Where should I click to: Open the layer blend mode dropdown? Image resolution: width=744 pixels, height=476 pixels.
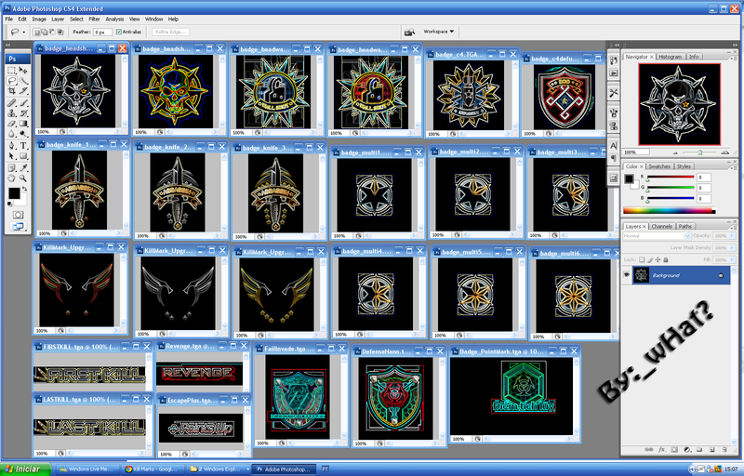(657, 235)
